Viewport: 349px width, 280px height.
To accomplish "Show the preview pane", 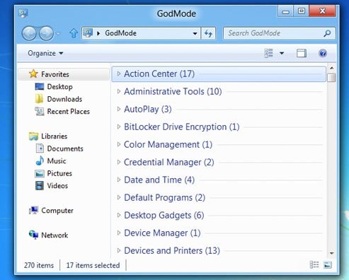I will 302,53.
